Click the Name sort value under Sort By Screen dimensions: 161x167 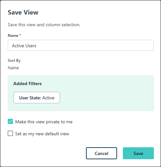[13, 68]
